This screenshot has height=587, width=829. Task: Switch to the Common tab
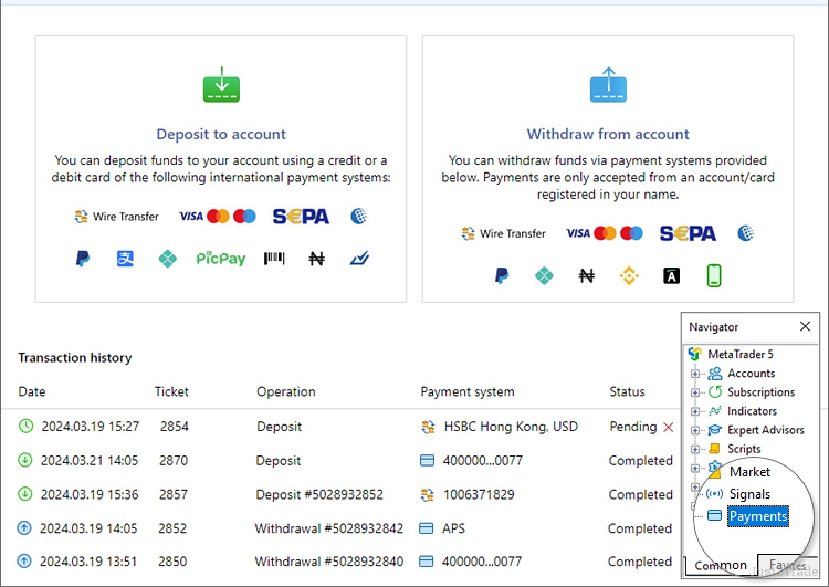(720, 565)
